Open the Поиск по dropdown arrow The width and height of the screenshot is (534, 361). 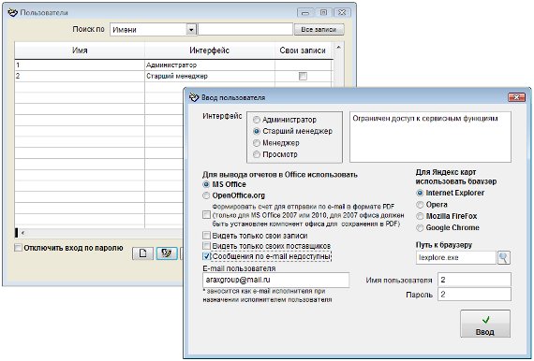point(191,30)
